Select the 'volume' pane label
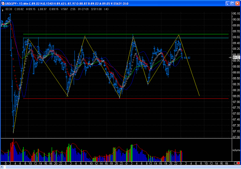 pos(236,150)
